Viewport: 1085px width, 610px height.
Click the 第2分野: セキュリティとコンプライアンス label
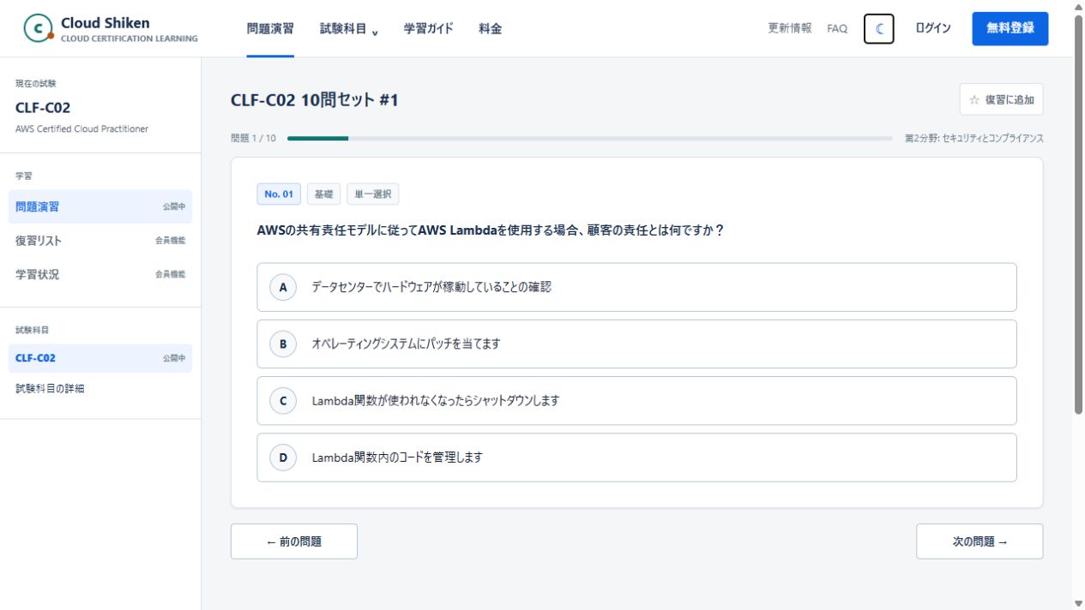tap(974, 138)
